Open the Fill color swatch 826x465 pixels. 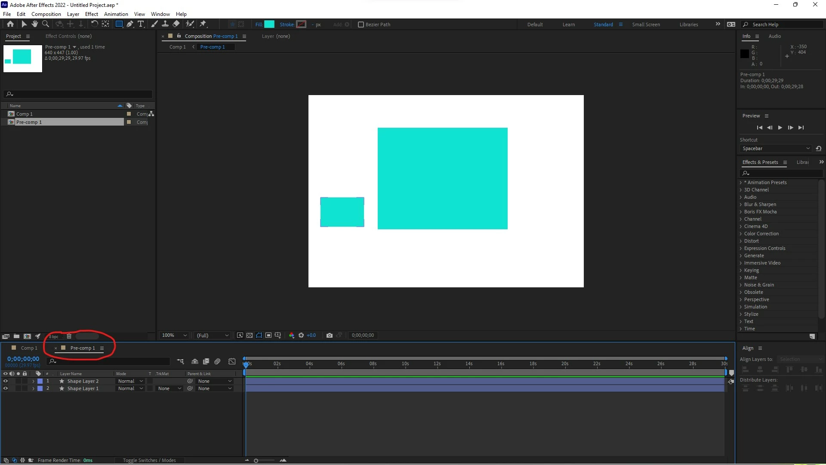(269, 25)
